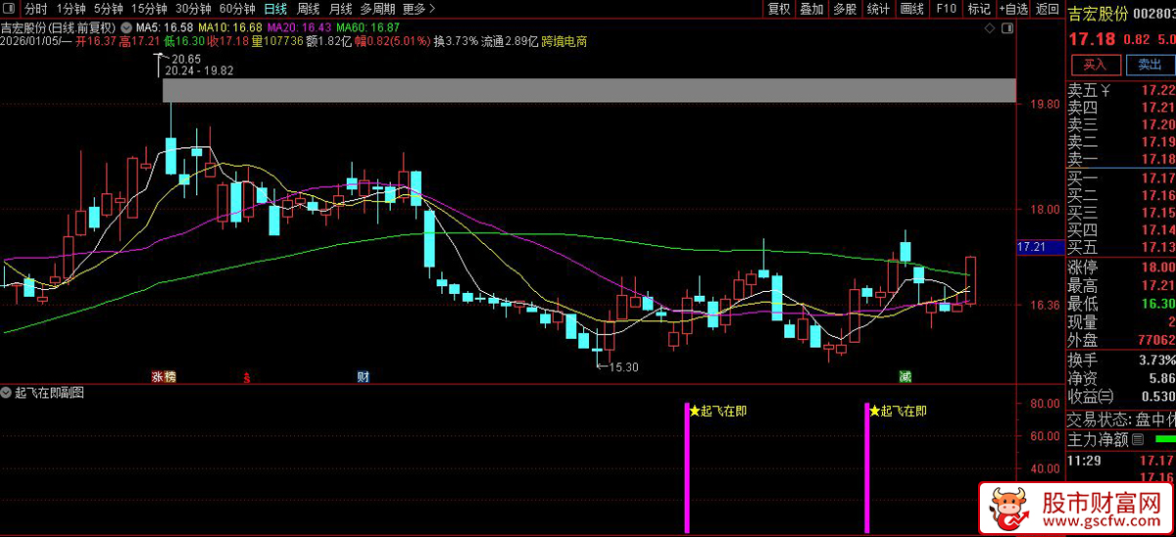
Task: Click the 复权 toolbar button
Action: [x=778, y=9]
